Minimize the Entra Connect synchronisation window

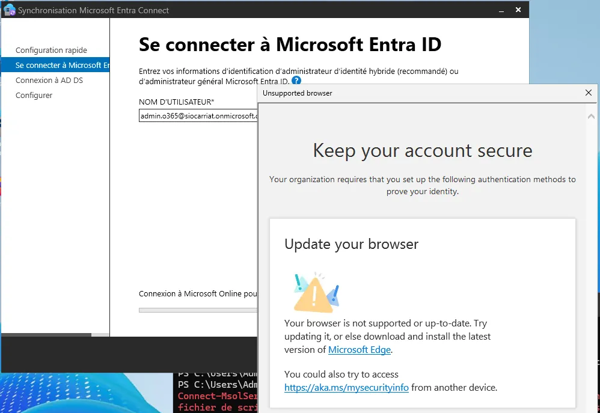coord(499,10)
